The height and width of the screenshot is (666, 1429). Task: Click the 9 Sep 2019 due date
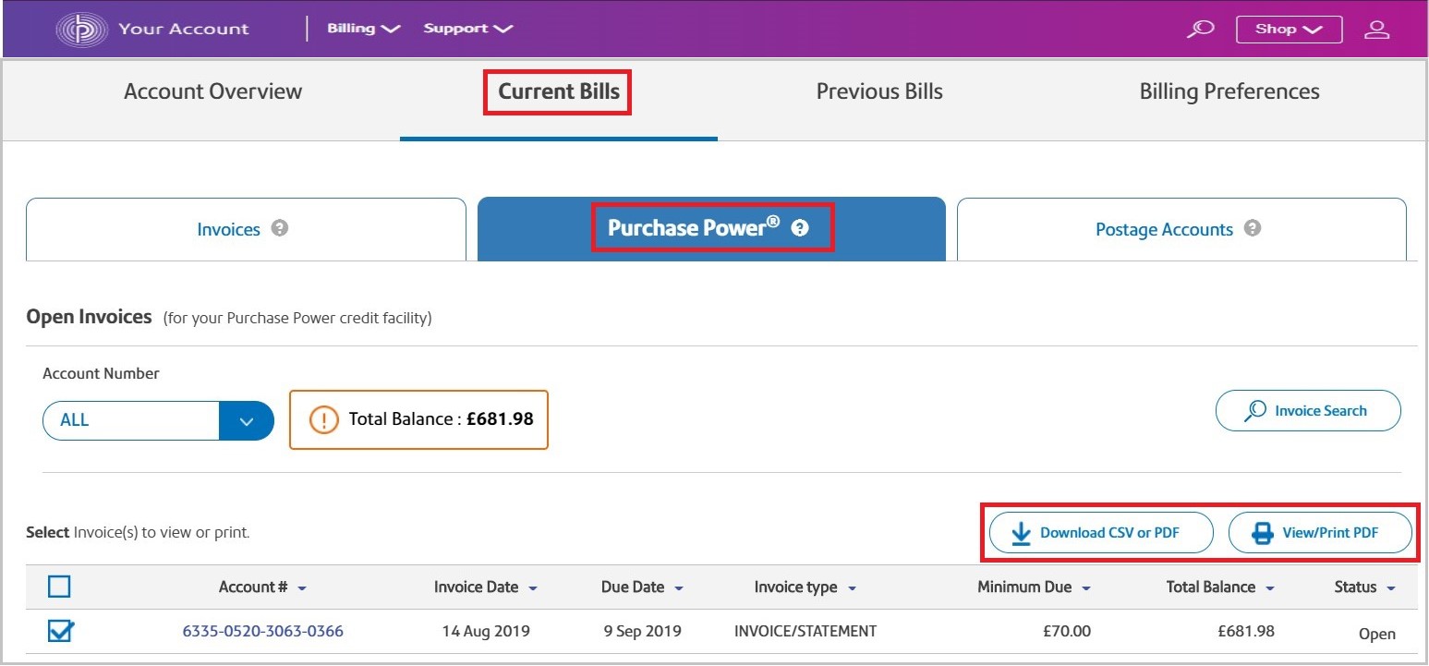[x=642, y=632]
